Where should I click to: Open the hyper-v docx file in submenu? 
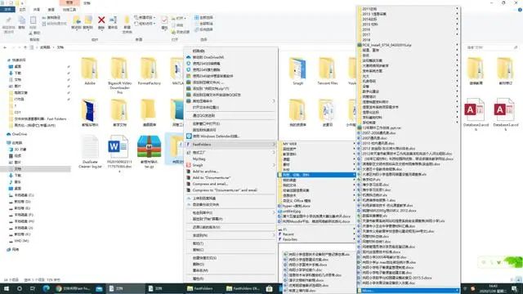[317, 206]
